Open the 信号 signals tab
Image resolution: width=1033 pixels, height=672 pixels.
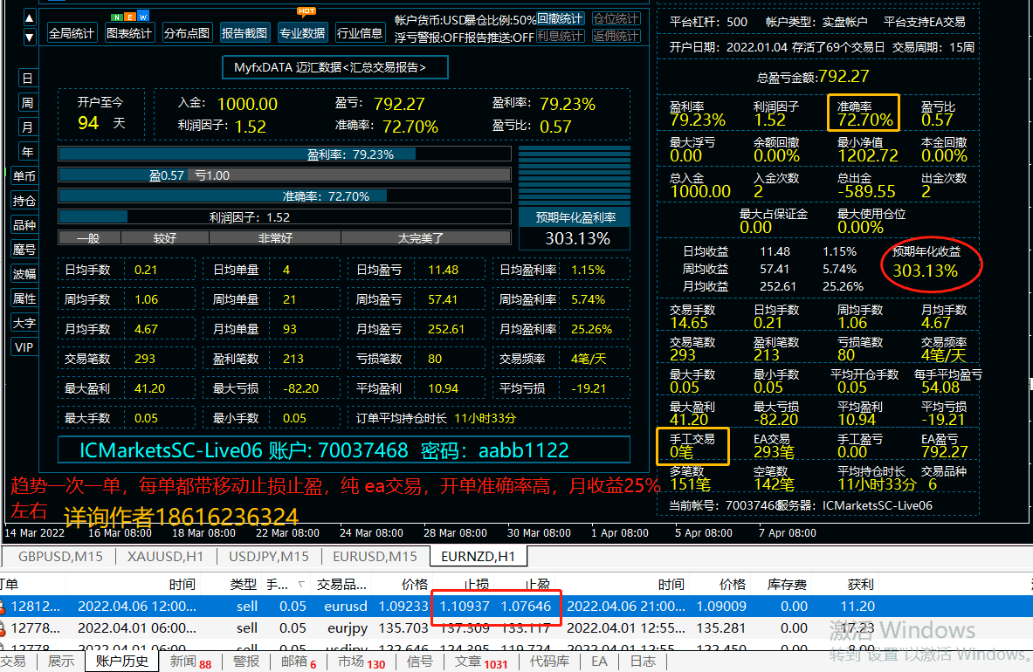[x=420, y=661]
